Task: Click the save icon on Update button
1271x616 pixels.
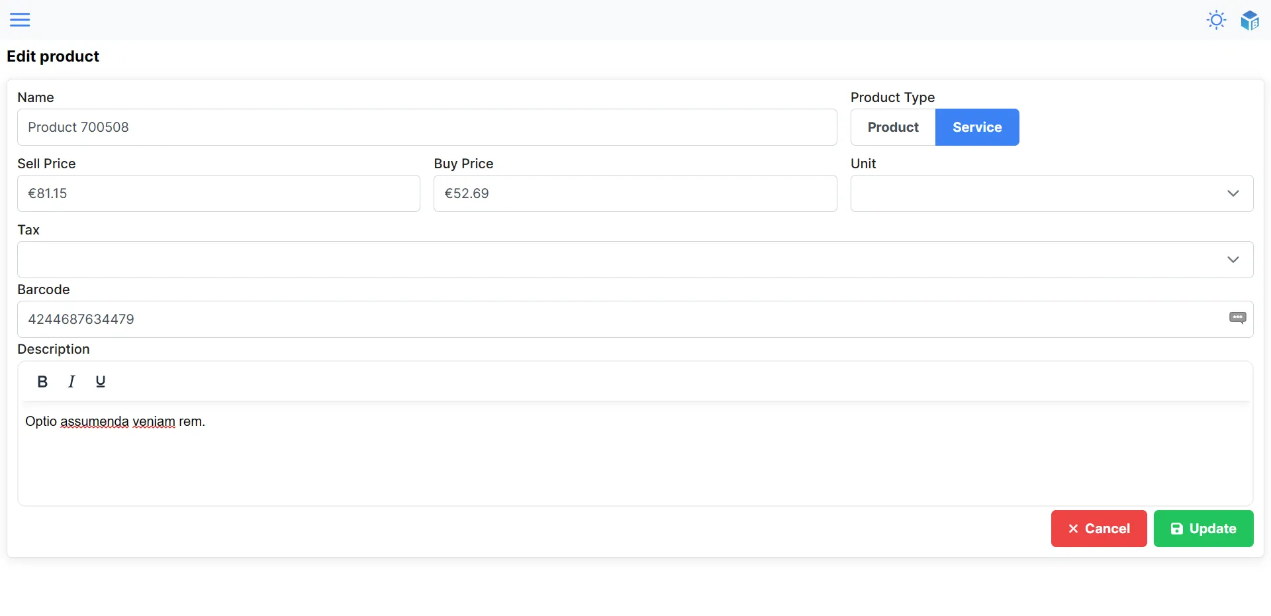Action: [1177, 529]
